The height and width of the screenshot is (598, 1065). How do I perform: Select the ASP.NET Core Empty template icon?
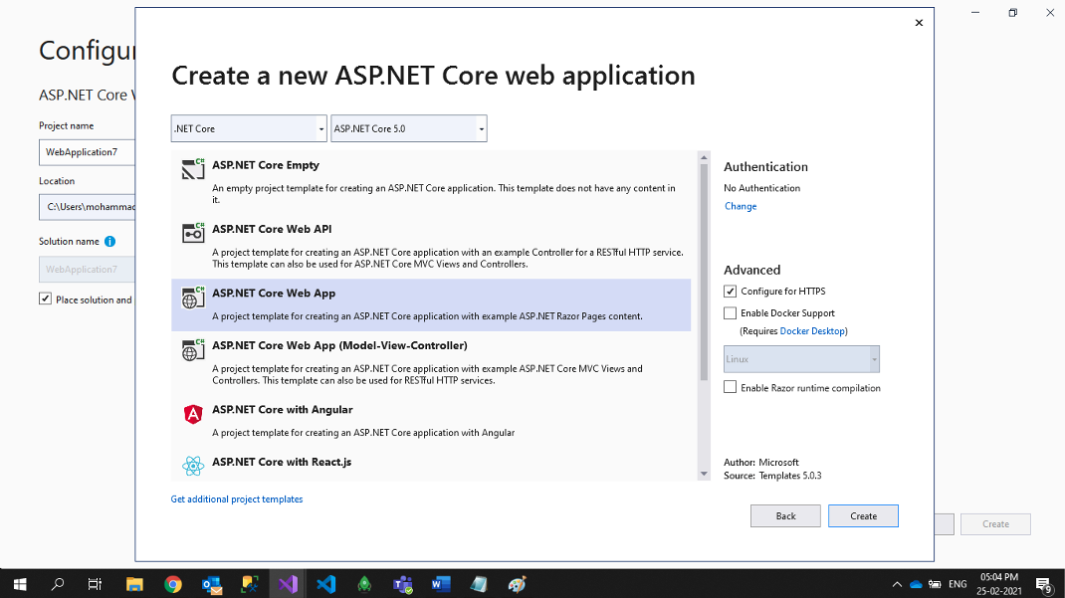click(193, 169)
